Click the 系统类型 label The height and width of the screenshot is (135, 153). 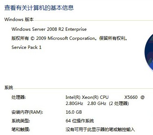[21, 121]
